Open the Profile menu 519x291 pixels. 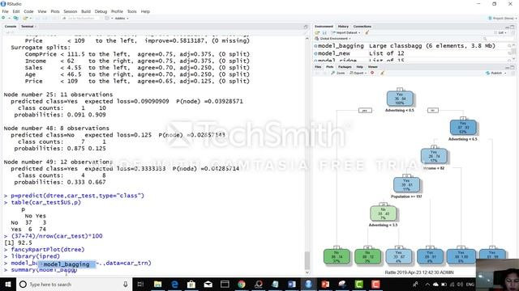(x=117, y=11)
